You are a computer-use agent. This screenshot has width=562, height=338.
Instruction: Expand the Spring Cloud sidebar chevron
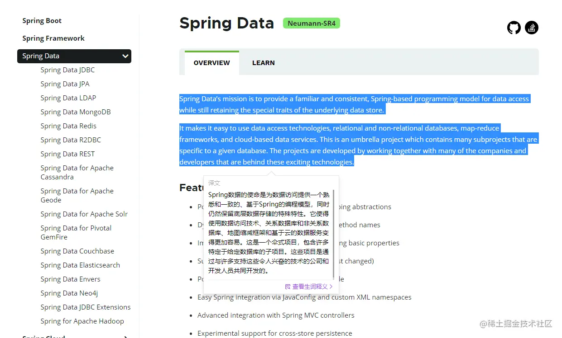coord(125,337)
